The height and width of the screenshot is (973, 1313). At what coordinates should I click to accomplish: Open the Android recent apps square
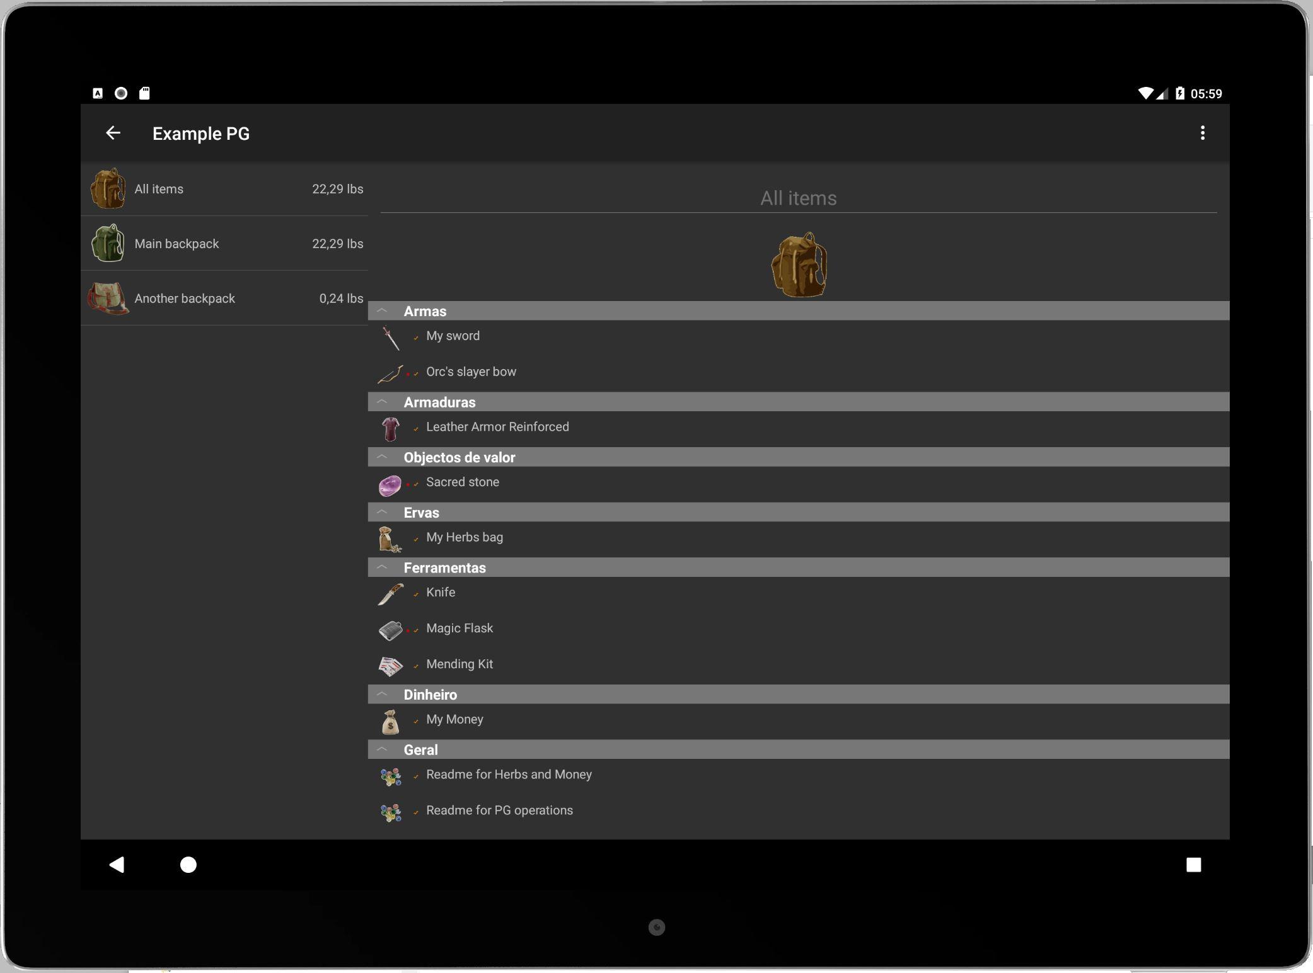tap(1193, 865)
